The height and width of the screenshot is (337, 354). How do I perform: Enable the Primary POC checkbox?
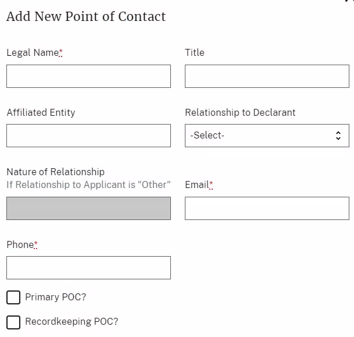13,298
